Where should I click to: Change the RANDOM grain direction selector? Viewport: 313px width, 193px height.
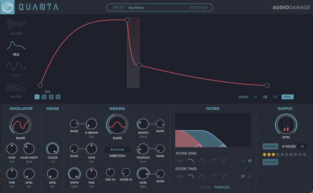coord(117,150)
